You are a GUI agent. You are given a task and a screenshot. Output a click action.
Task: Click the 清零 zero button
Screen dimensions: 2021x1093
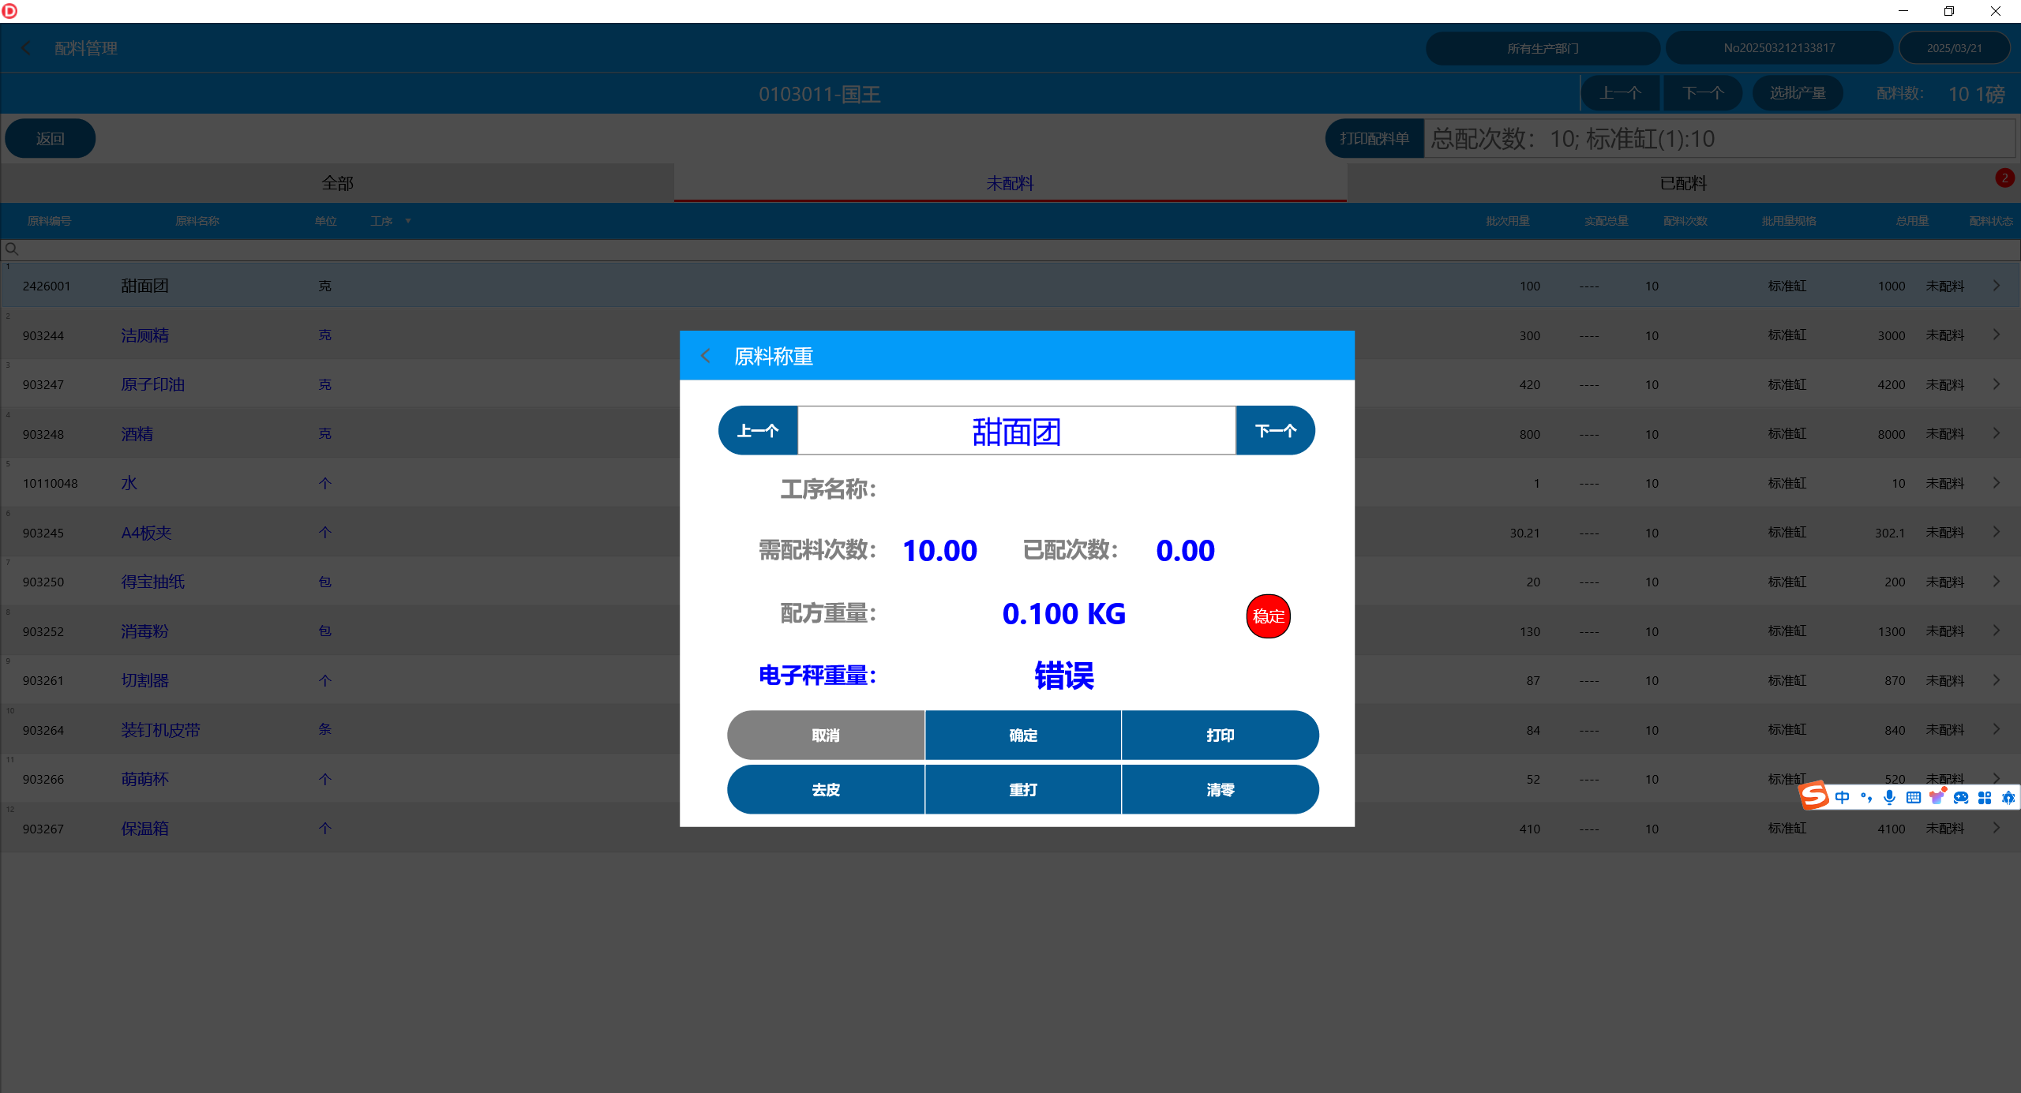1220,789
